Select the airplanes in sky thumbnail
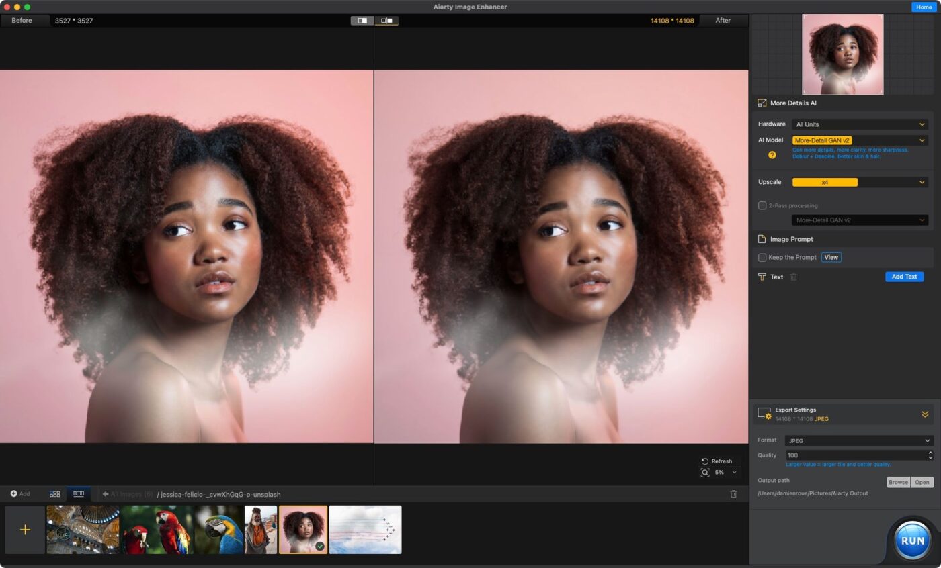Image resolution: width=941 pixels, height=568 pixels. pyautogui.click(x=365, y=530)
